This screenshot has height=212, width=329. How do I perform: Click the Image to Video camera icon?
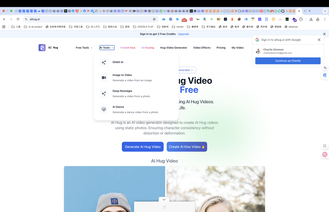pyautogui.click(x=104, y=78)
